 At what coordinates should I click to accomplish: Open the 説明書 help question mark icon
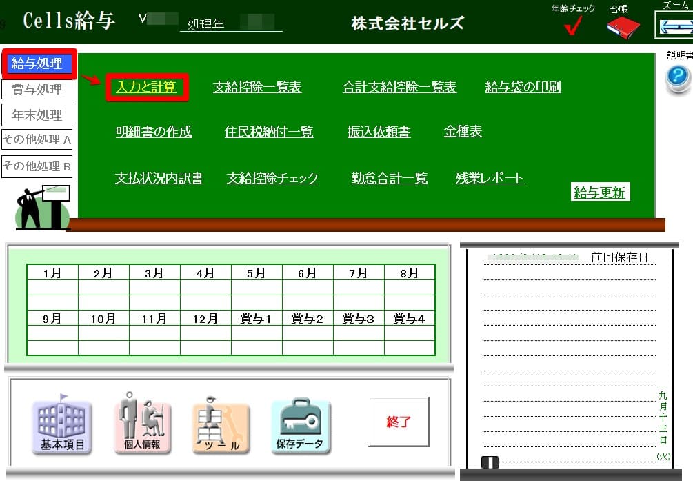coord(678,79)
